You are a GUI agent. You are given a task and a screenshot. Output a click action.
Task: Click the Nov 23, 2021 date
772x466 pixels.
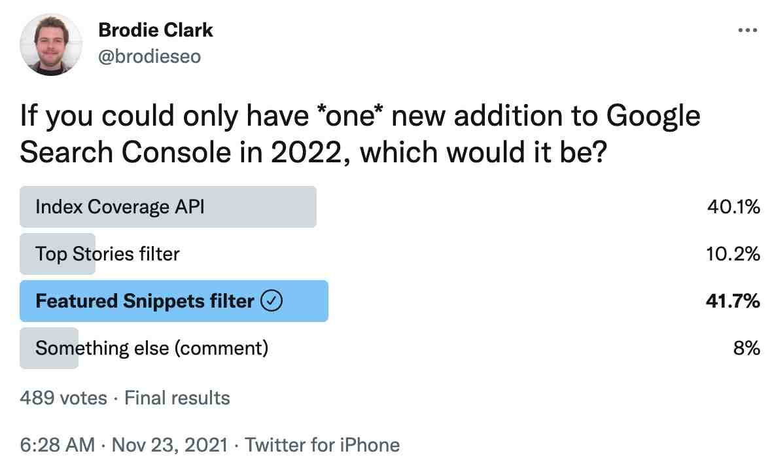click(x=170, y=445)
